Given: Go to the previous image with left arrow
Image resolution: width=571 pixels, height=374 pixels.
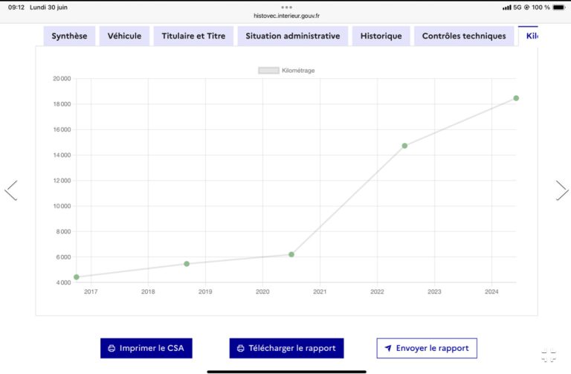Looking at the screenshot, I should click(11, 190).
